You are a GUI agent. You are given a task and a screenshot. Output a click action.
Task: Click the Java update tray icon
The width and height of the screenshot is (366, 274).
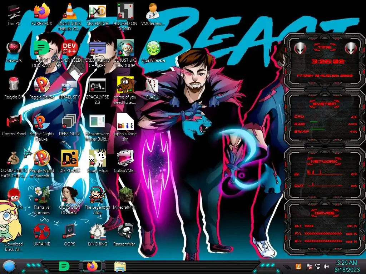tap(298, 266)
